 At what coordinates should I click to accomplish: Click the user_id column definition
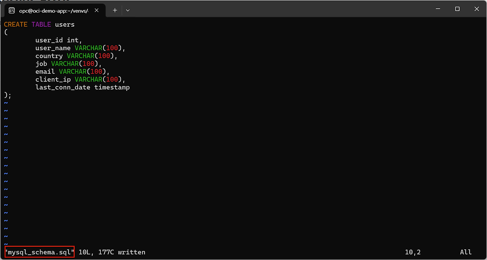[x=58, y=40]
